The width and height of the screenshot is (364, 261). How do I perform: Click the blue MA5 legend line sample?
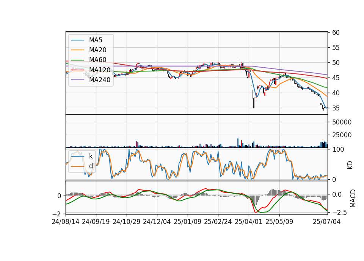(x=77, y=40)
